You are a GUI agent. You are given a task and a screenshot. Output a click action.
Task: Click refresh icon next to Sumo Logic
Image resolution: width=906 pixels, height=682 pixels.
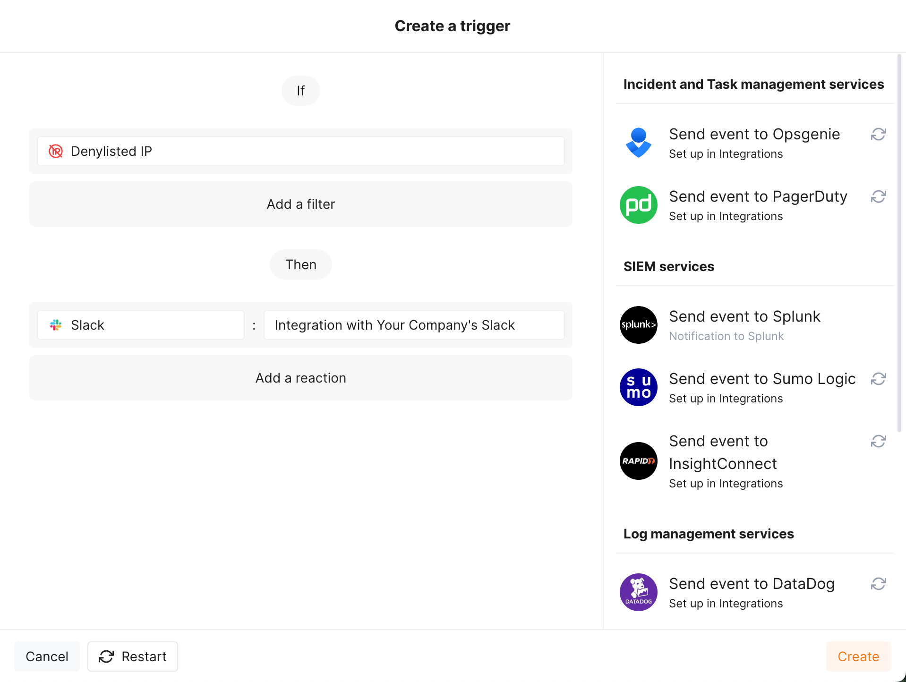878,379
